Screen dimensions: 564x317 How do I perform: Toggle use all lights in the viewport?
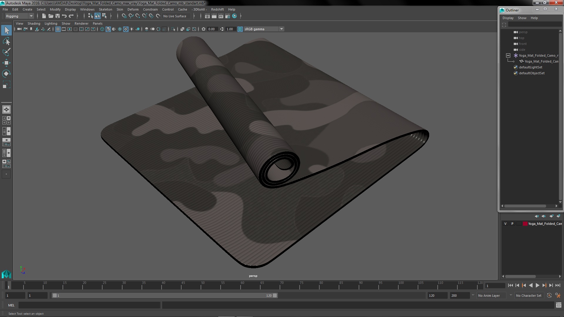pyautogui.click(x=132, y=29)
